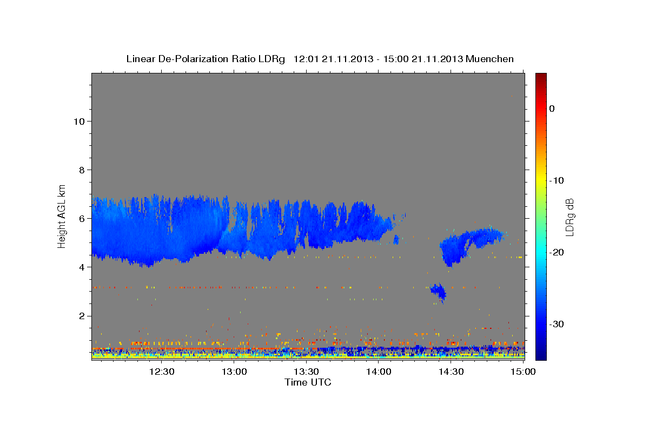
Task: Click the dark red top of the colorbar
Action: [541, 78]
